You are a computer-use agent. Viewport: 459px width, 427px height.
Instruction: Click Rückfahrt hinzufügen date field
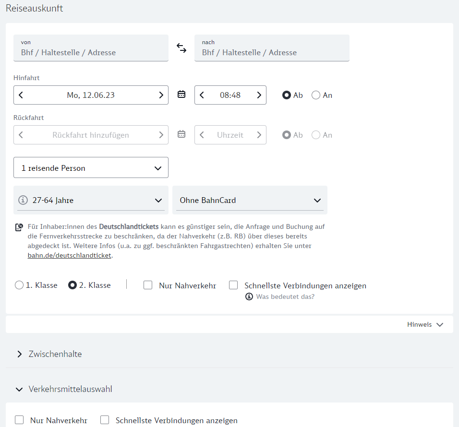(x=91, y=135)
